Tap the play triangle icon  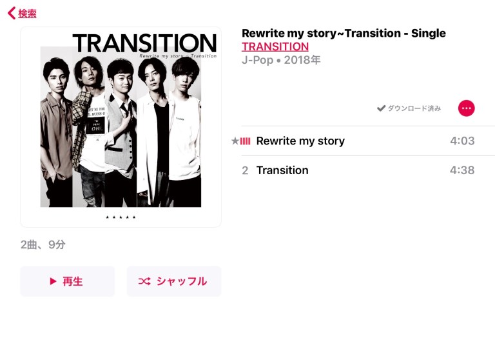[53, 281]
